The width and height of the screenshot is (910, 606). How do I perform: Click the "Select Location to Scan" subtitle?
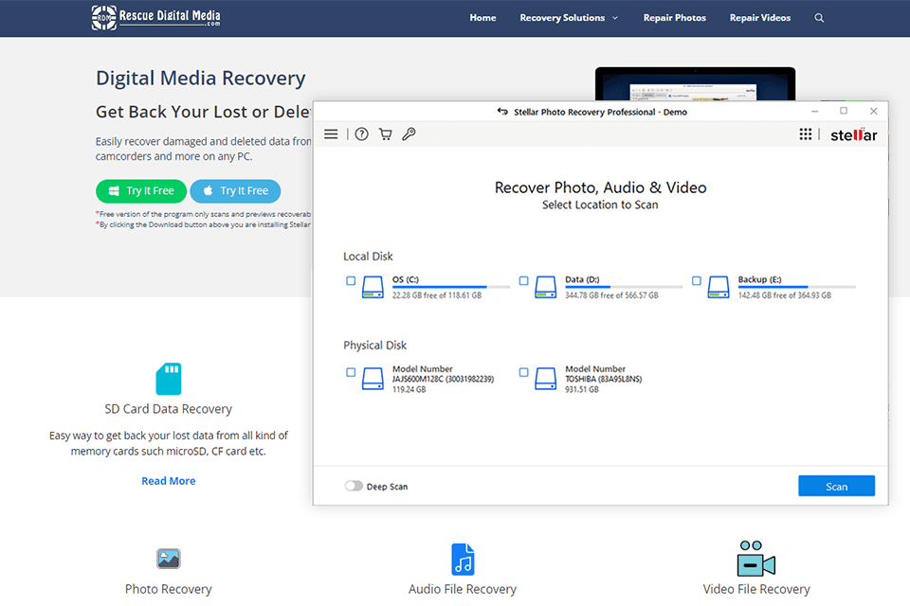click(600, 205)
